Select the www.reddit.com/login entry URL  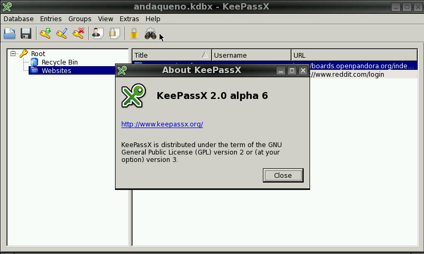pos(347,75)
